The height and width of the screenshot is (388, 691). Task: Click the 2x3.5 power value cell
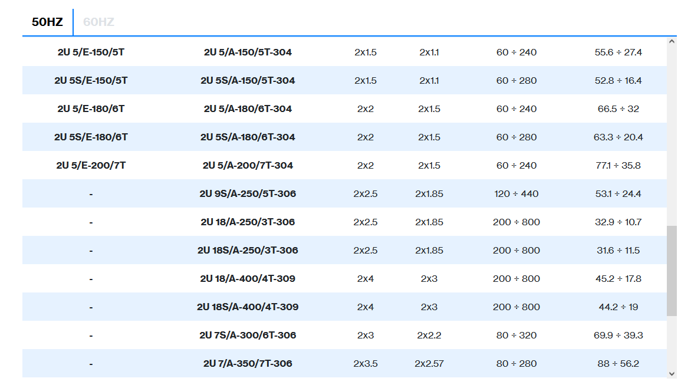point(366,363)
